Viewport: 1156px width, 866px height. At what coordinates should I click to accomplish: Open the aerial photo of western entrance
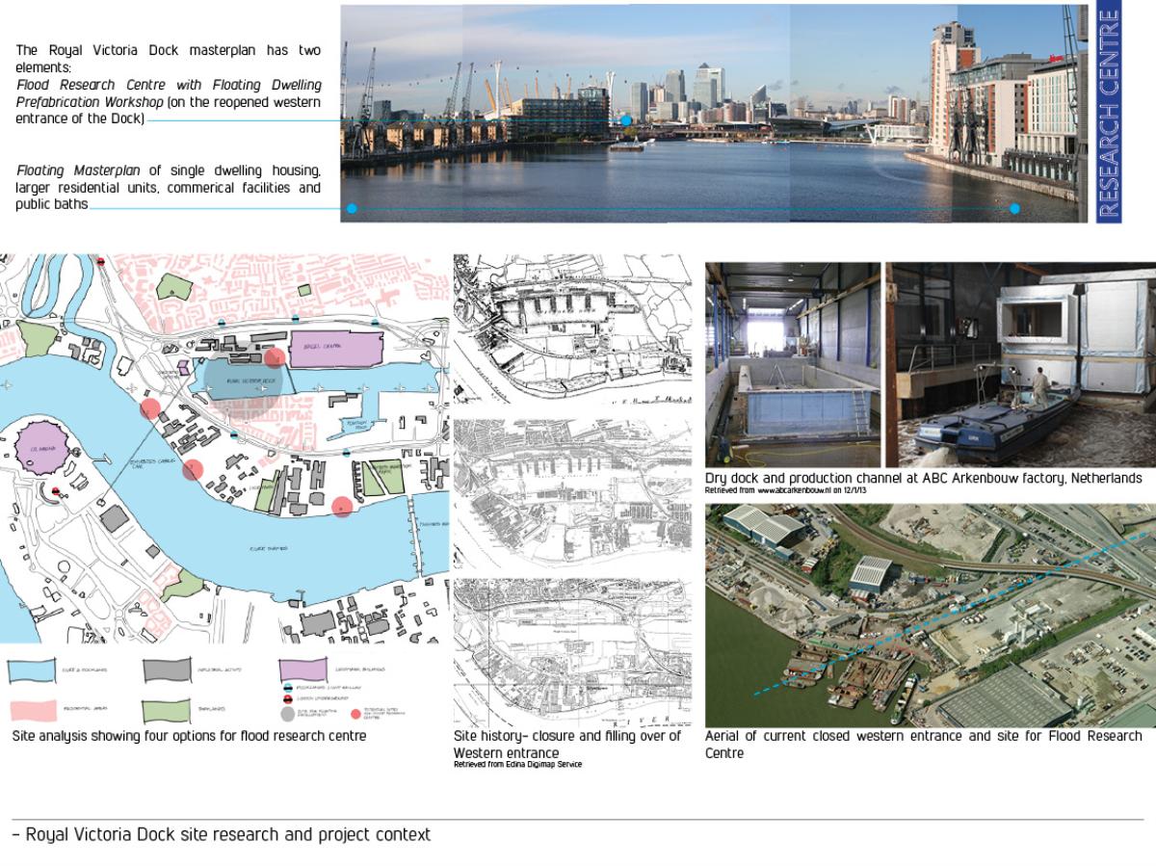tap(930, 615)
